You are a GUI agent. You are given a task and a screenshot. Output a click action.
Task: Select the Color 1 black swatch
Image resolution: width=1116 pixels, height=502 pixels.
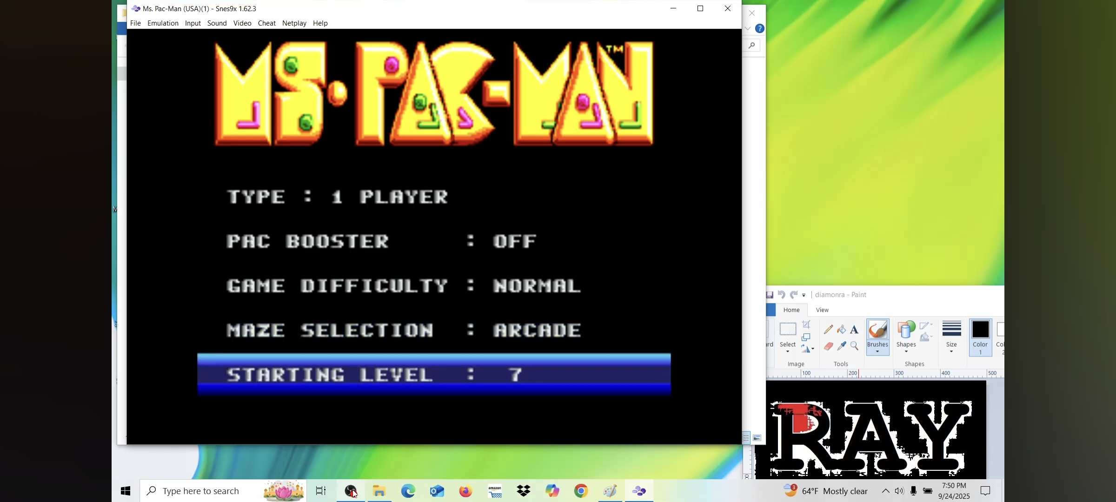(x=981, y=330)
